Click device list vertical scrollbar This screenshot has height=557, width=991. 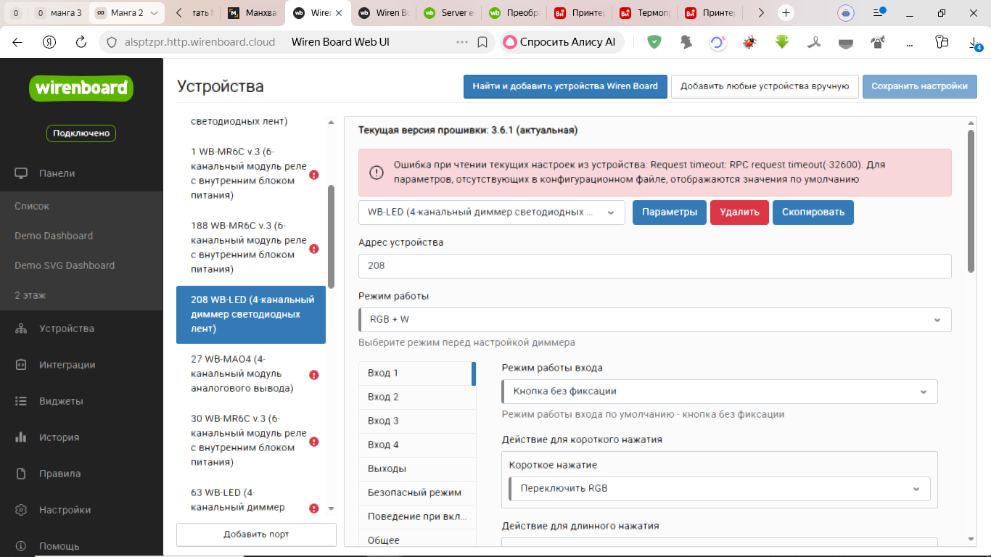coord(332,236)
